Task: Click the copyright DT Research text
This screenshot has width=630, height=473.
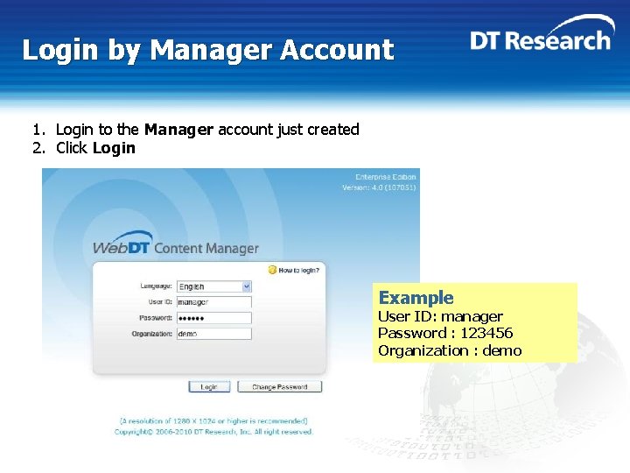Action: (213, 432)
